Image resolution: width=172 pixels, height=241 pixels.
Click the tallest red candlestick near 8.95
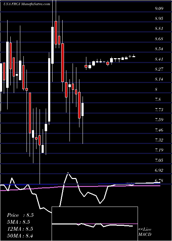click(56, 33)
